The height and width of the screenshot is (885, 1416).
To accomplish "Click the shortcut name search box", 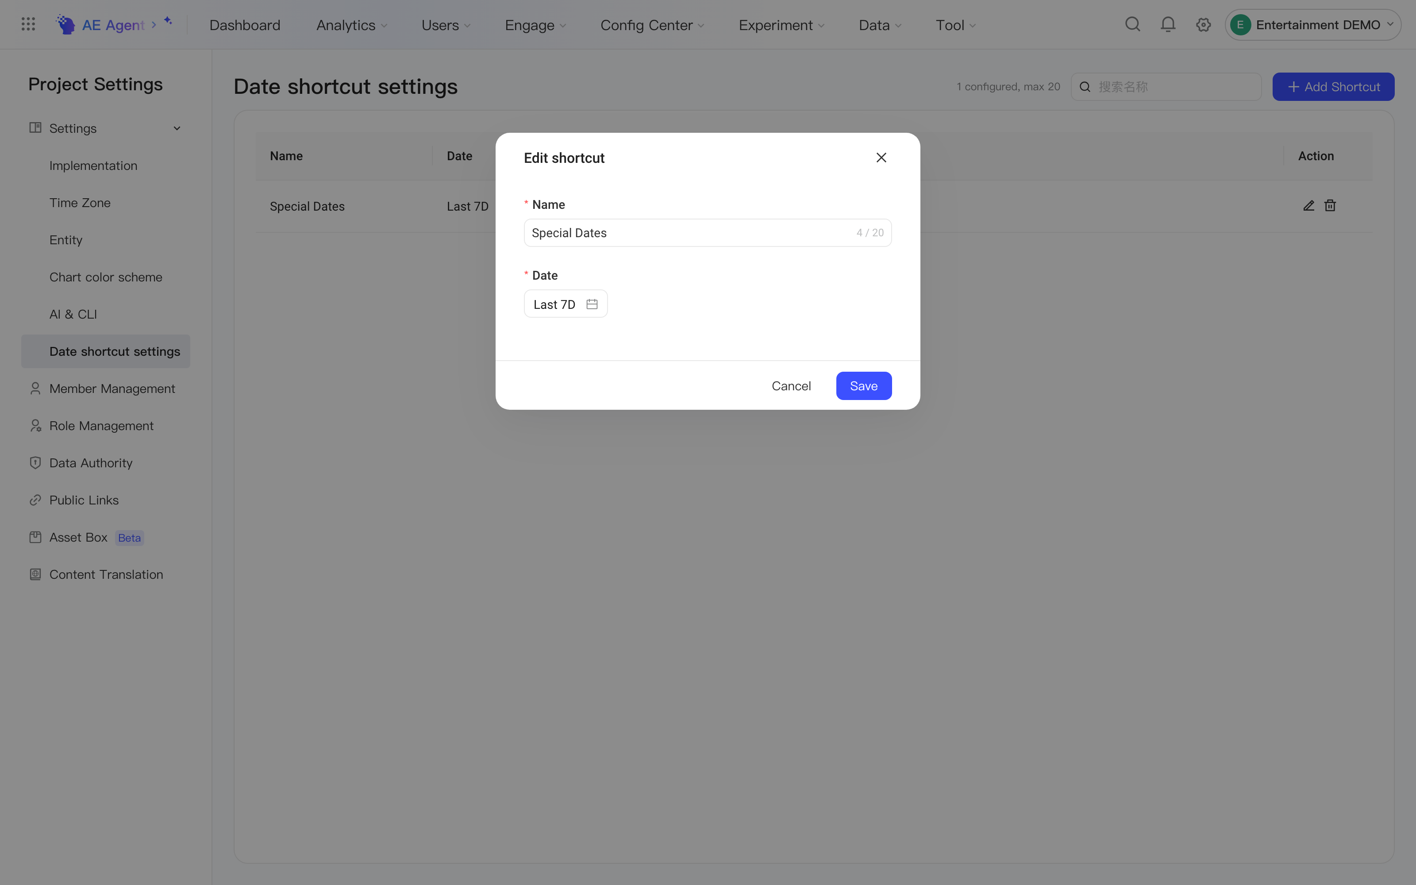I will [x=1166, y=87].
